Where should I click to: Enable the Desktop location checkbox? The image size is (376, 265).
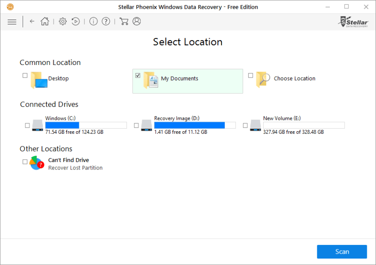(x=25, y=75)
